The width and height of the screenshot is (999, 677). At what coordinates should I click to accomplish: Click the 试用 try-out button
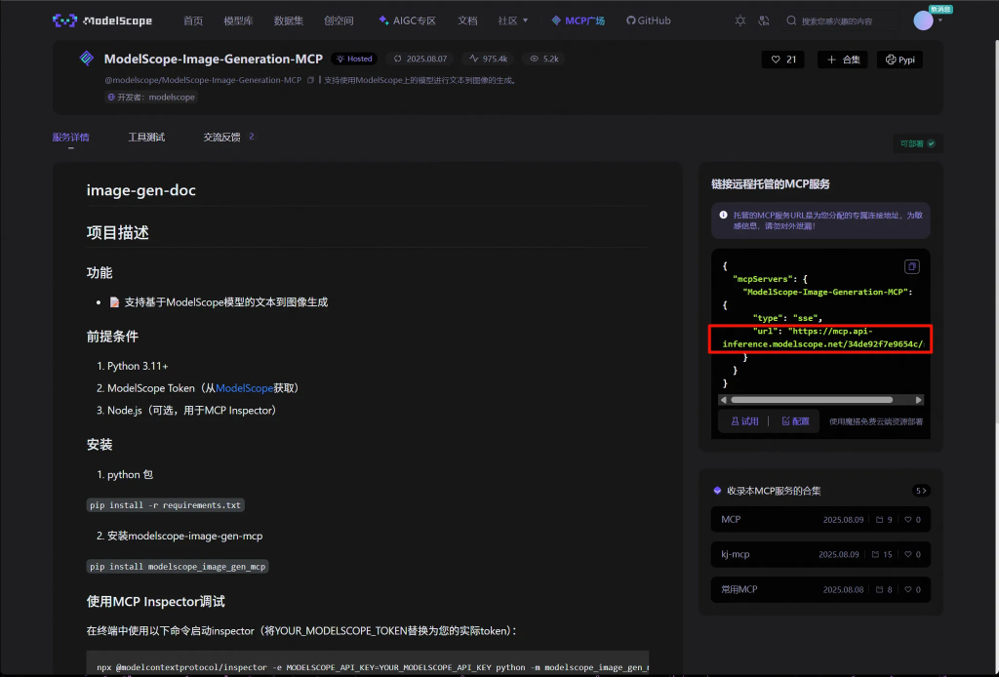click(x=744, y=421)
